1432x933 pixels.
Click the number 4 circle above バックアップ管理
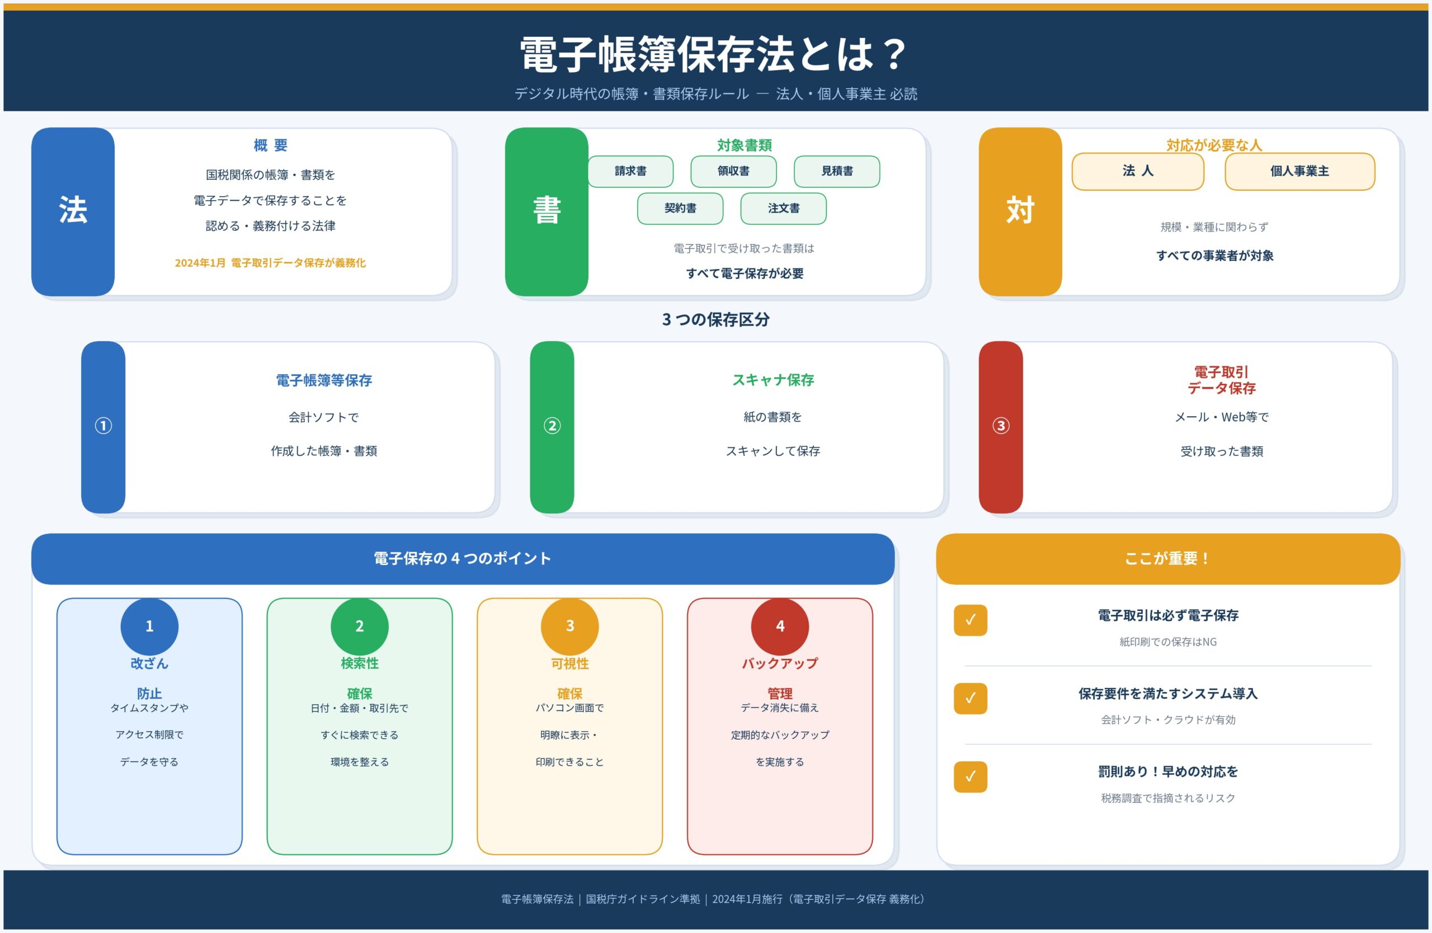pyautogui.click(x=780, y=626)
